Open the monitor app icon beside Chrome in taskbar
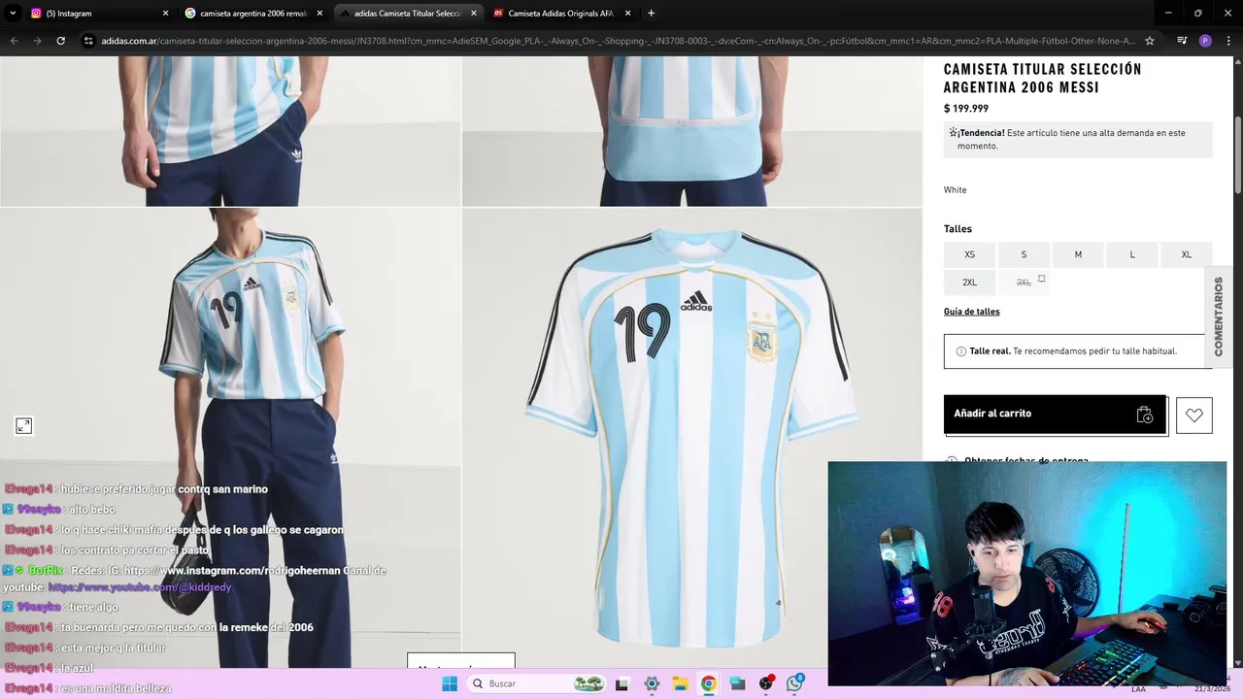Image resolution: width=1243 pixels, height=699 pixels. tap(737, 683)
